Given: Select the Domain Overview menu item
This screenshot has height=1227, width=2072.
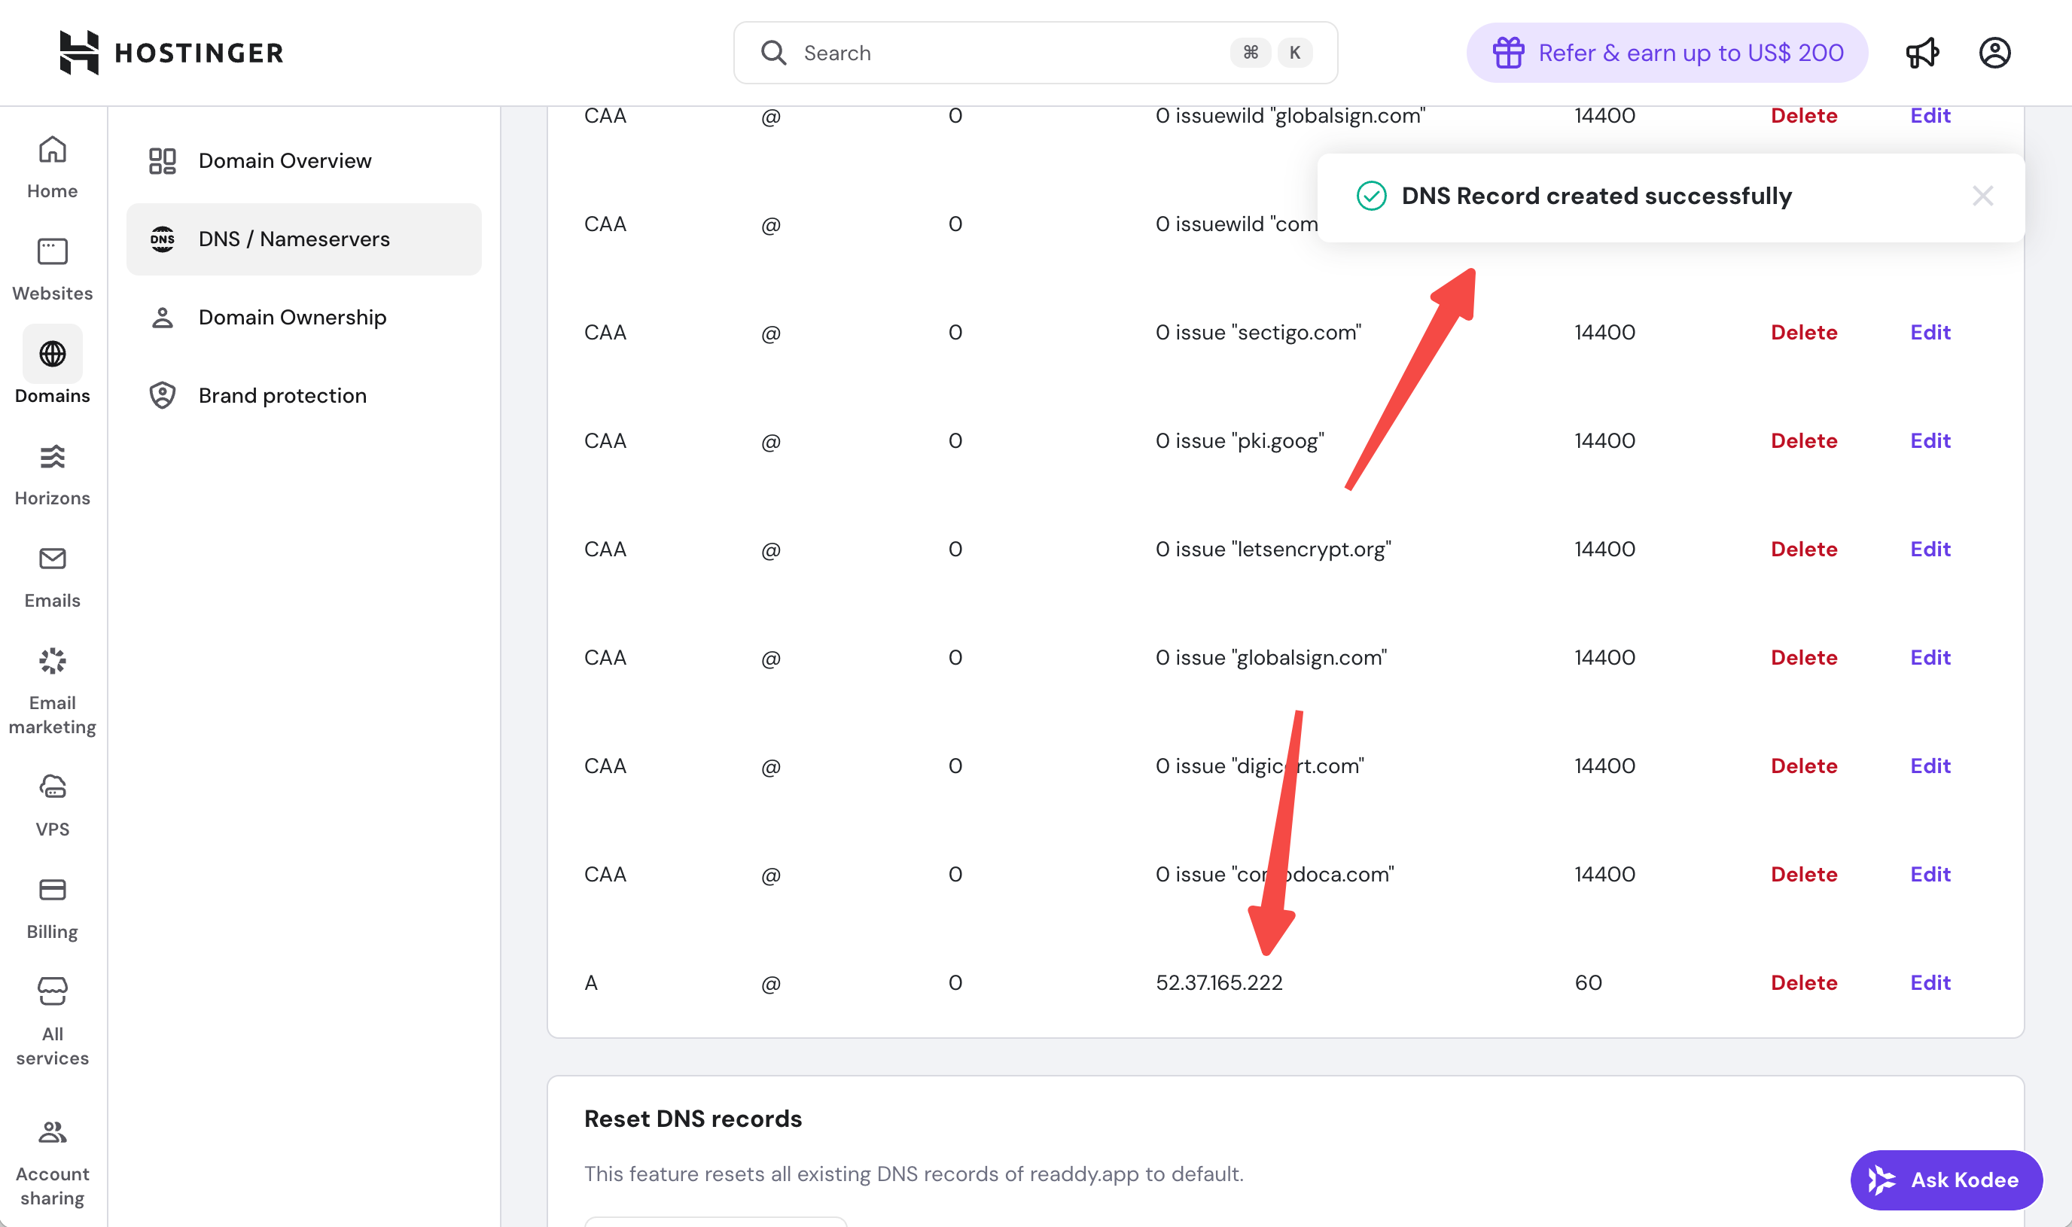Looking at the screenshot, I should 285,160.
